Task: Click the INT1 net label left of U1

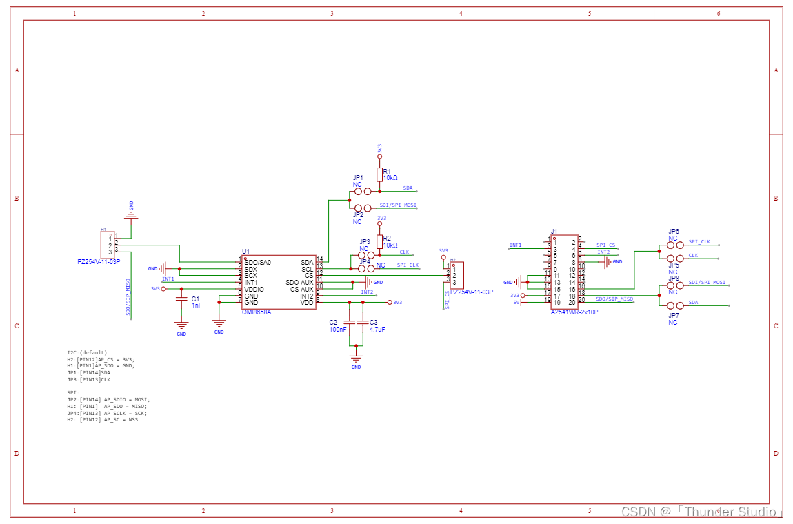Action: pos(168,279)
